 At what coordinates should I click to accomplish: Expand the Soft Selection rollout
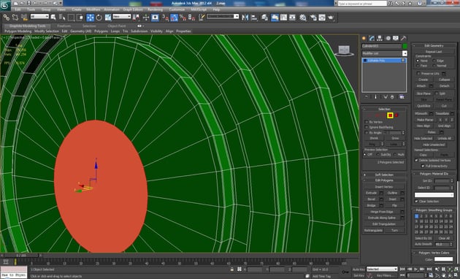tap(384, 175)
